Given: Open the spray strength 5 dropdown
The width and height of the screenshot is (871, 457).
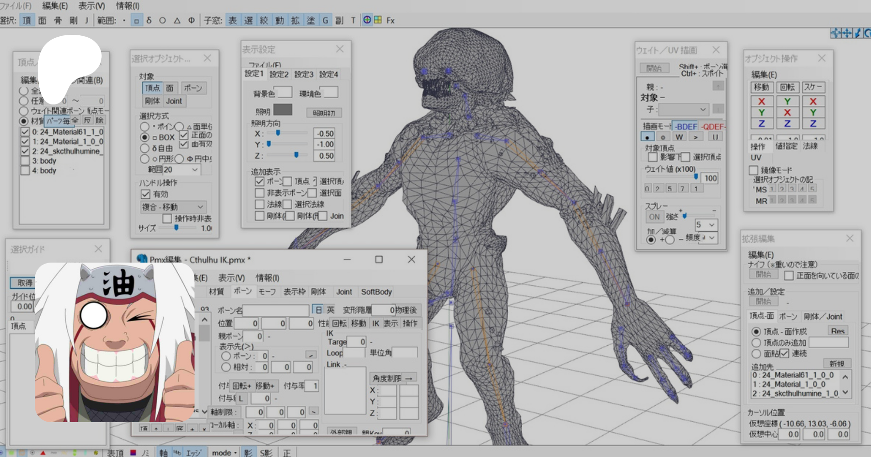Looking at the screenshot, I should click(x=711, y=225).
